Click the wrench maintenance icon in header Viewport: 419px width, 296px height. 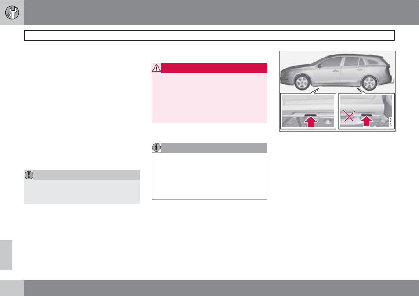point(12,13)
